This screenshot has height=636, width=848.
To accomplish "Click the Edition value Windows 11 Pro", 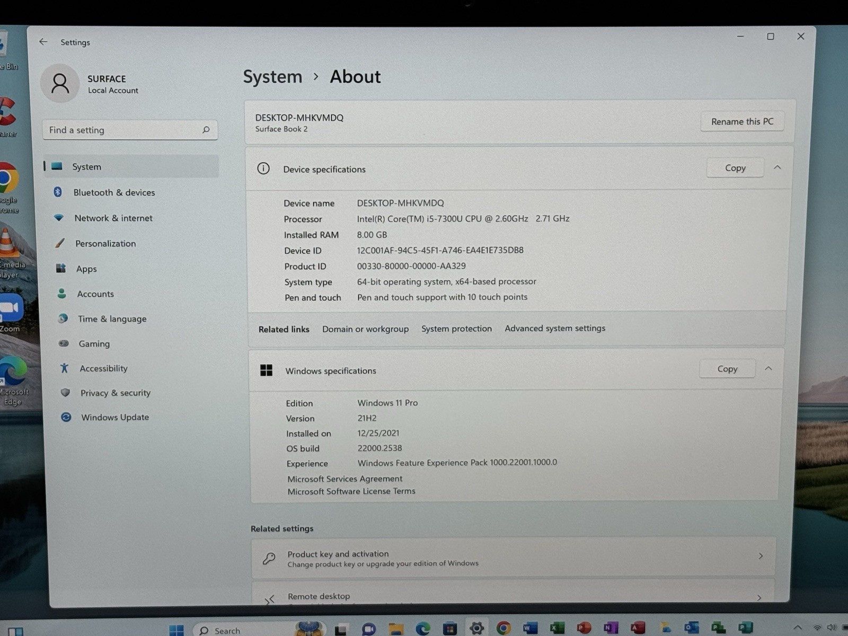I will [387, 403].
